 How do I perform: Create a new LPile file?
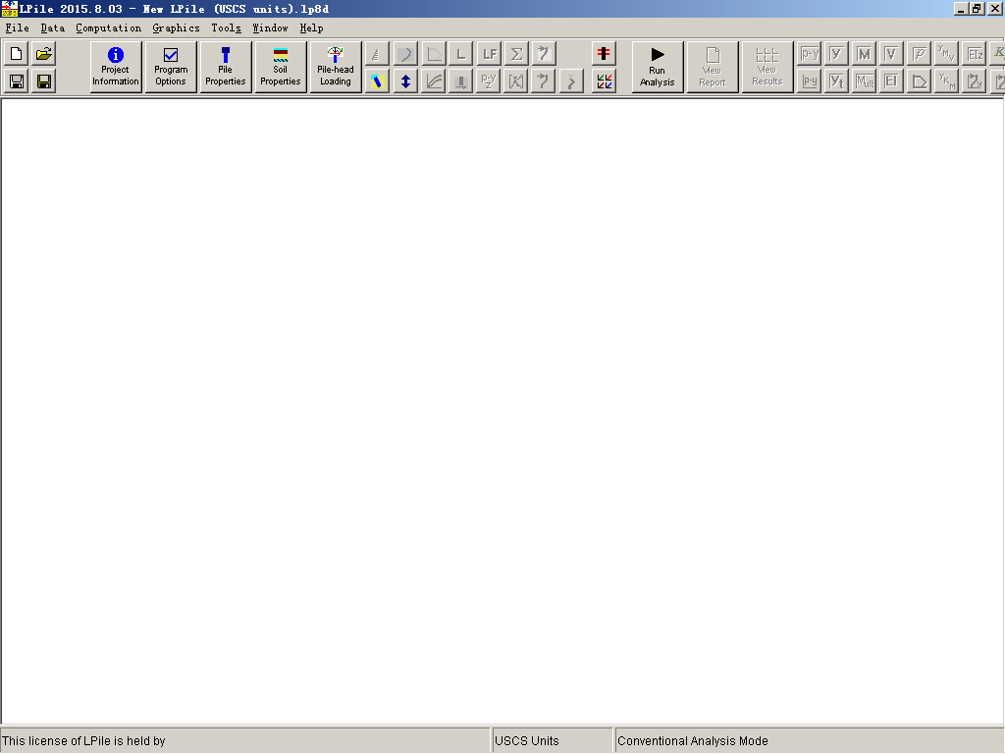coord(16,54)
